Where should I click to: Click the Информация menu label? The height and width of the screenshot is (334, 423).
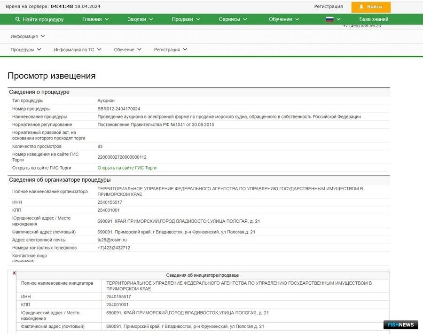[x=24, y=36]
